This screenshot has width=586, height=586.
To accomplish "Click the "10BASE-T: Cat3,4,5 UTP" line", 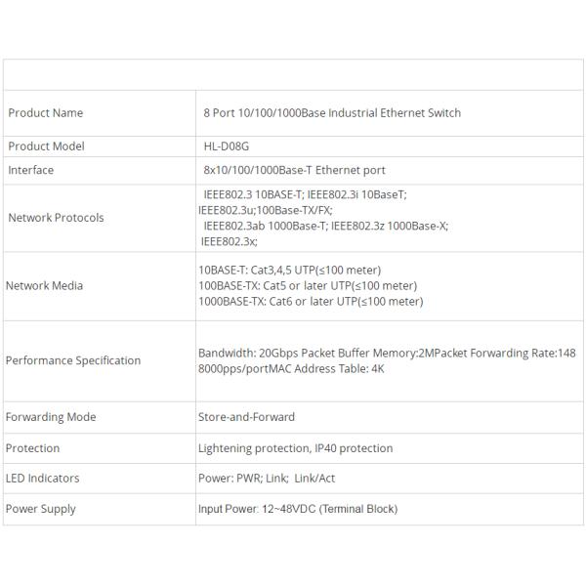I will pos(289,270).
